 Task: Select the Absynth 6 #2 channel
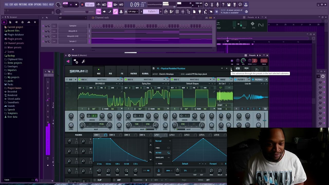tap(73, 36)
